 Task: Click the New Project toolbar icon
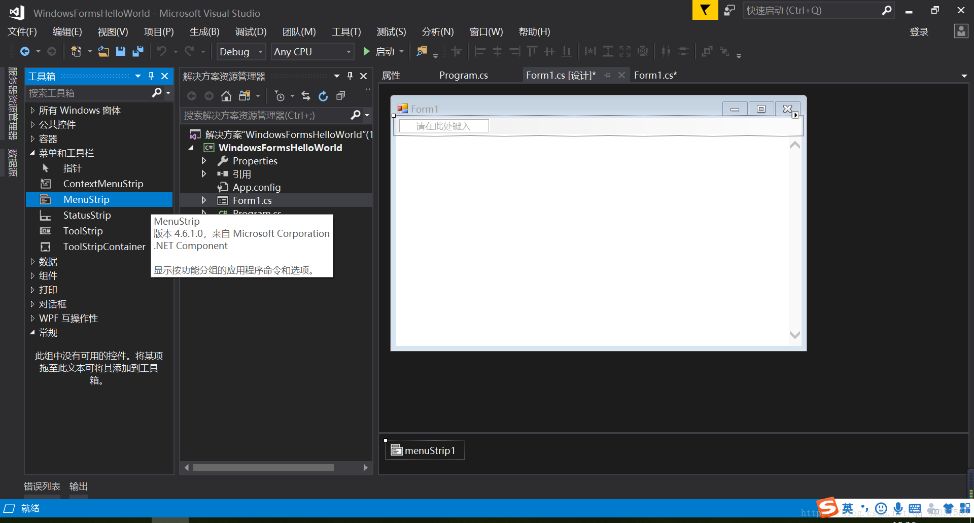coord(76,51)
